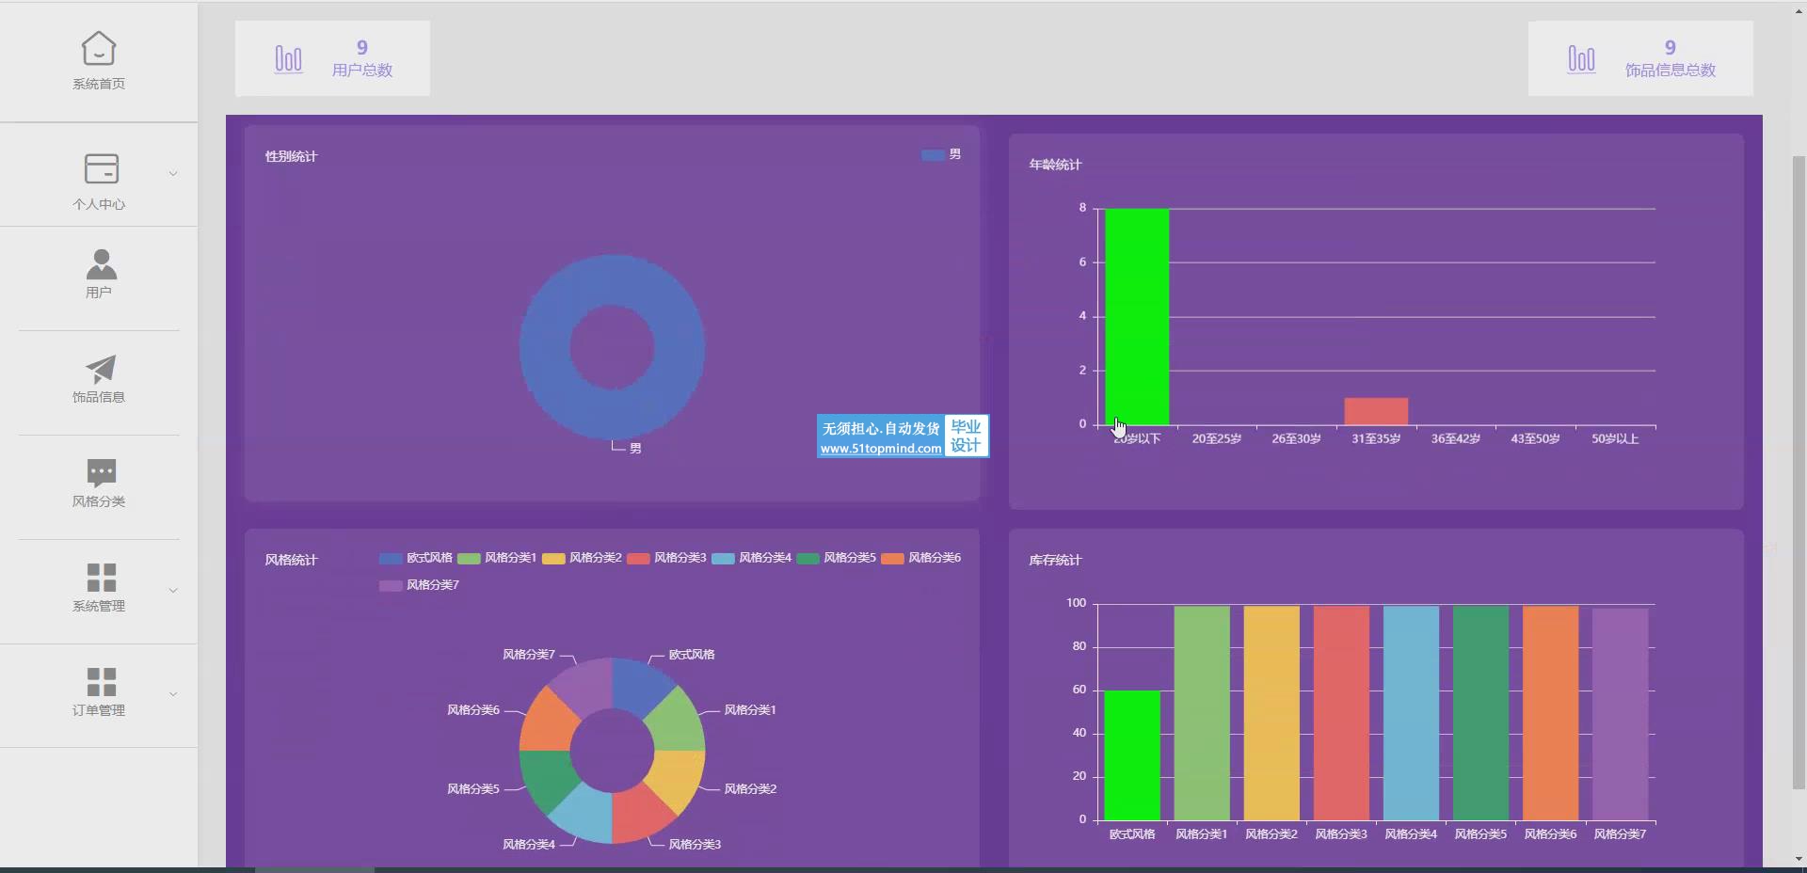This screenshot has width=1807, height=873.
Task: Click the 风格分类 menu label
Action: (x=99, y=501)
